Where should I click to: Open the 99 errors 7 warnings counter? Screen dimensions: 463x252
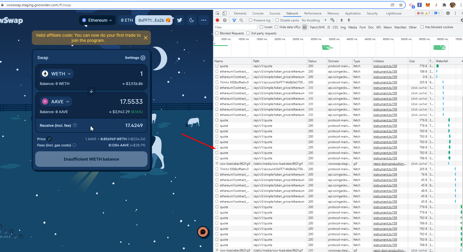pos(423,13)
